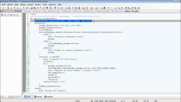This screenshot has width=181, height=102.
Task: Open the project panel menu dropdown arrow
Action: click(x=16, y=11)
